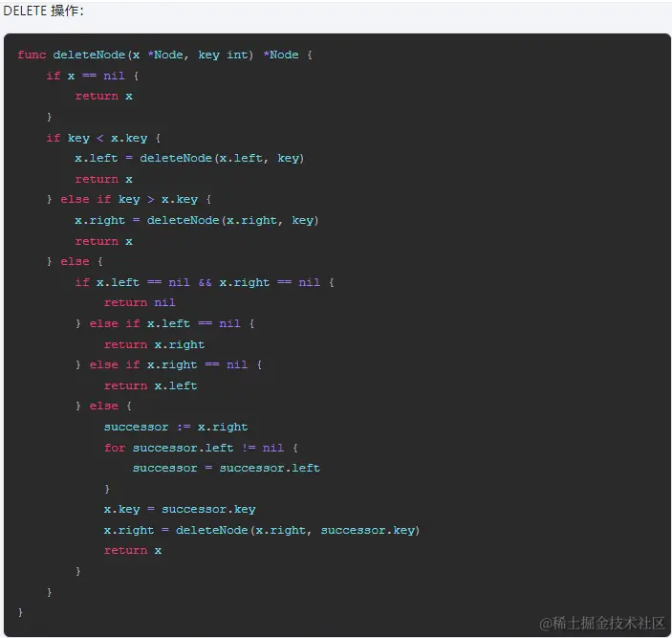
Task: Select the line "} else if key > x.key {"
Action: (x=129, y=199)
